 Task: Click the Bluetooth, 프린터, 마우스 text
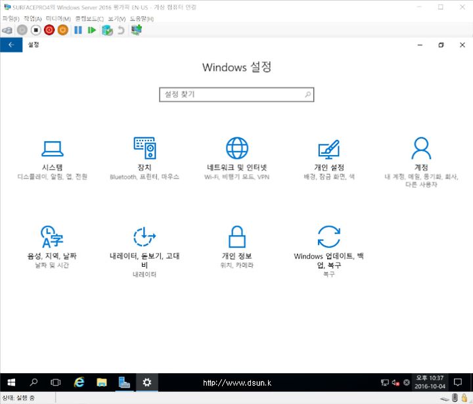point(145,177)
